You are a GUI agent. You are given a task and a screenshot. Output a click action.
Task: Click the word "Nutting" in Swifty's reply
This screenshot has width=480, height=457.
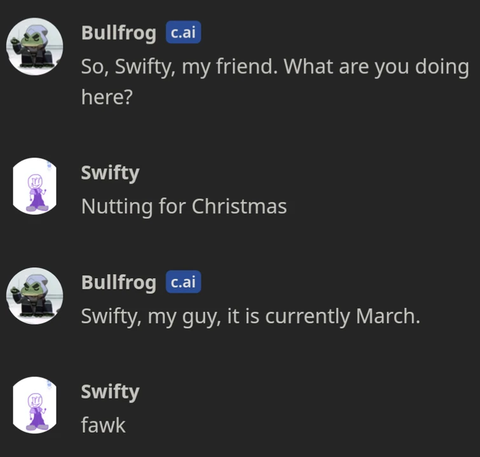(116, 206)
